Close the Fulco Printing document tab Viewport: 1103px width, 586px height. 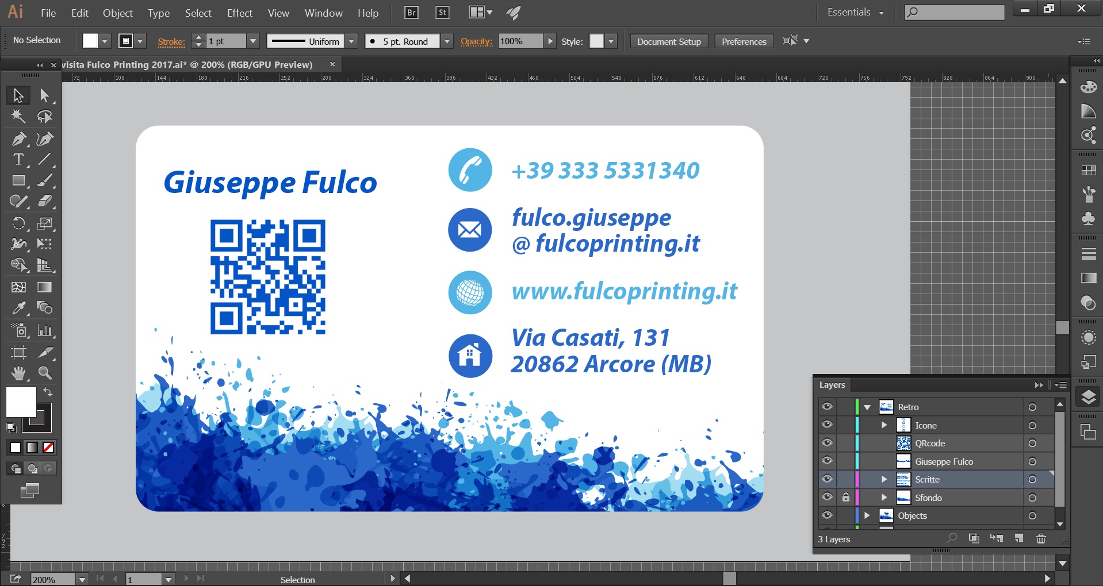tap(332, 64)
